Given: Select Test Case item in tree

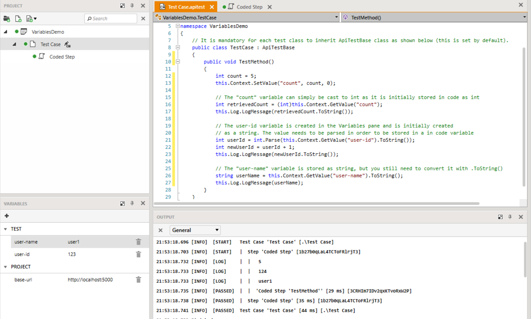Looking at the screenshot, I should point(51,44).
